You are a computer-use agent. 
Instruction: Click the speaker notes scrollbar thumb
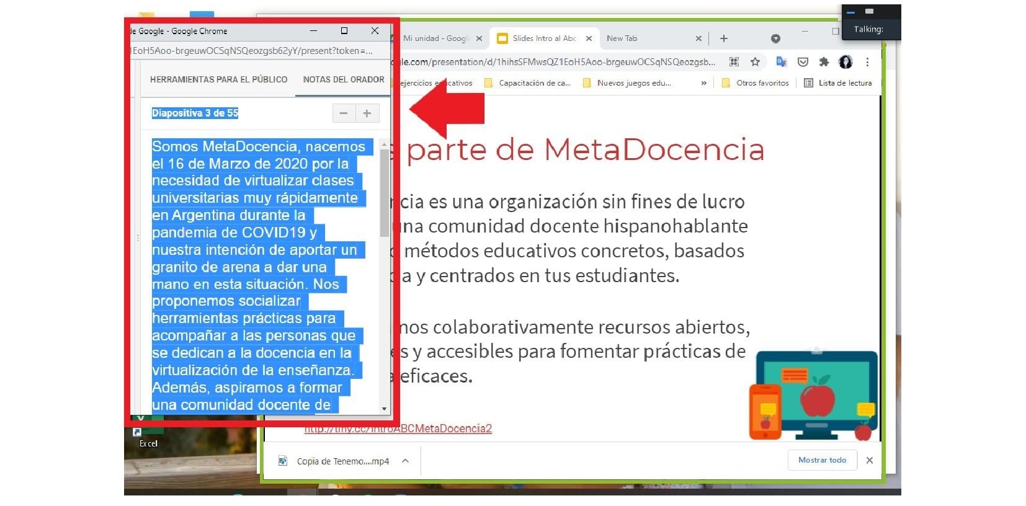click(x=384, y=192)
